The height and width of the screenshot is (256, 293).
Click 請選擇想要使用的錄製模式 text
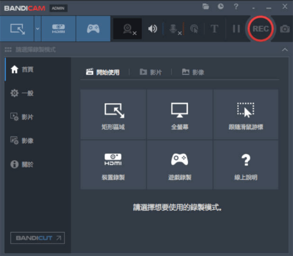177,207
